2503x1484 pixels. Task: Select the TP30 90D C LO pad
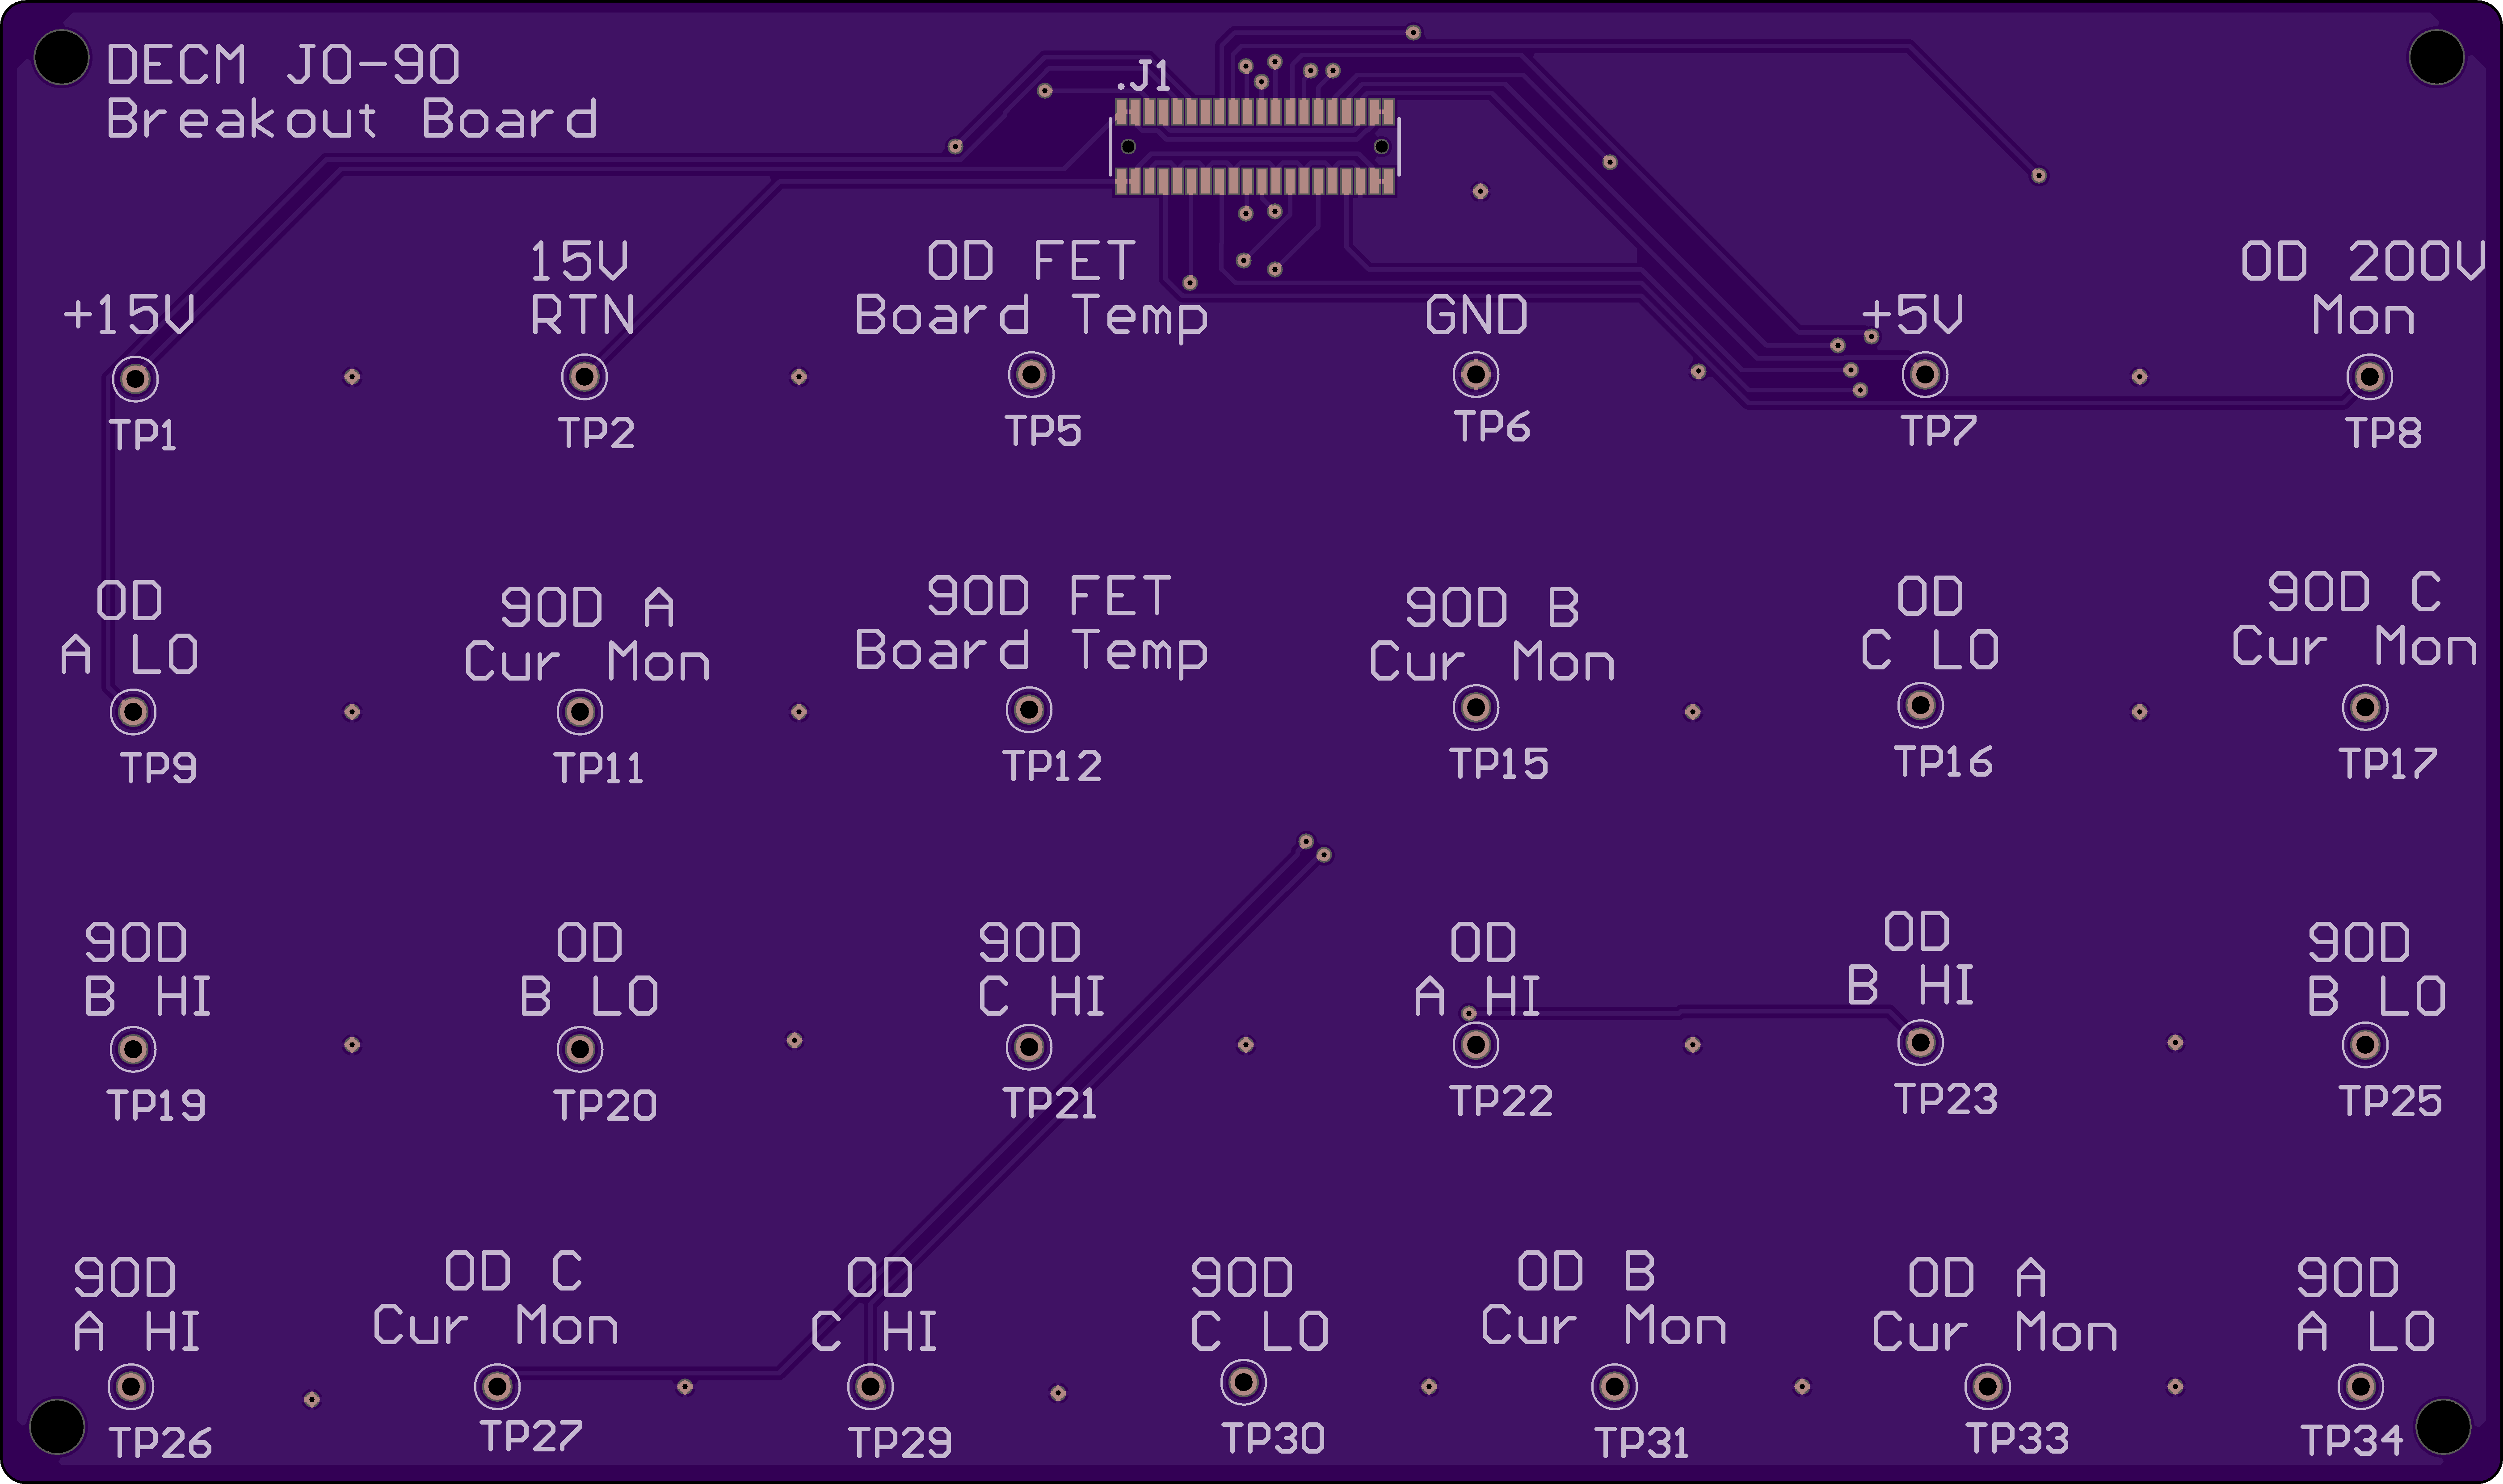point(1244,1382)
